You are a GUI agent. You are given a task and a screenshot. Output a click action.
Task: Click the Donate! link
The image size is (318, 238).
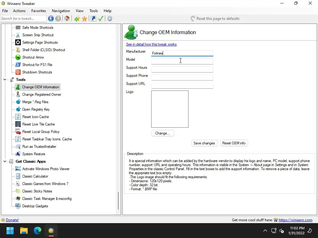click(x=12, y=220)
